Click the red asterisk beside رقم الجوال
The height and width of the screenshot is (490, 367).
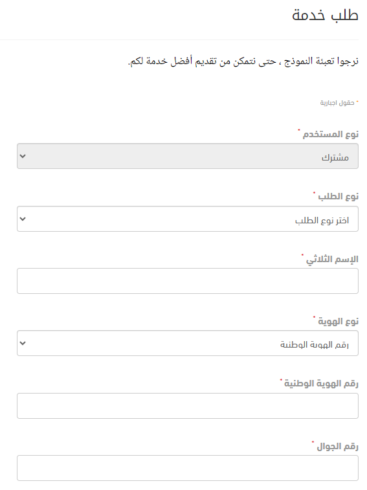click(x=313, y=442)
